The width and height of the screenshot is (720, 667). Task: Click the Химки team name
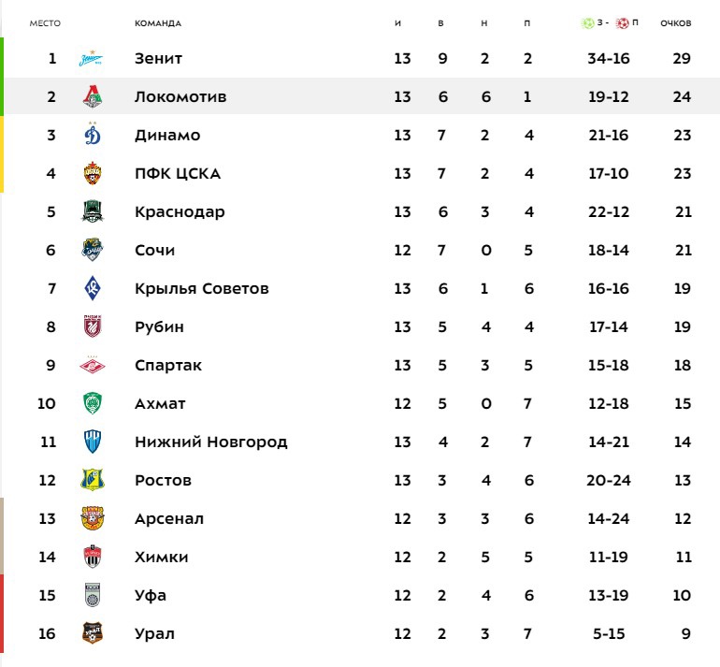click(161, 558)
